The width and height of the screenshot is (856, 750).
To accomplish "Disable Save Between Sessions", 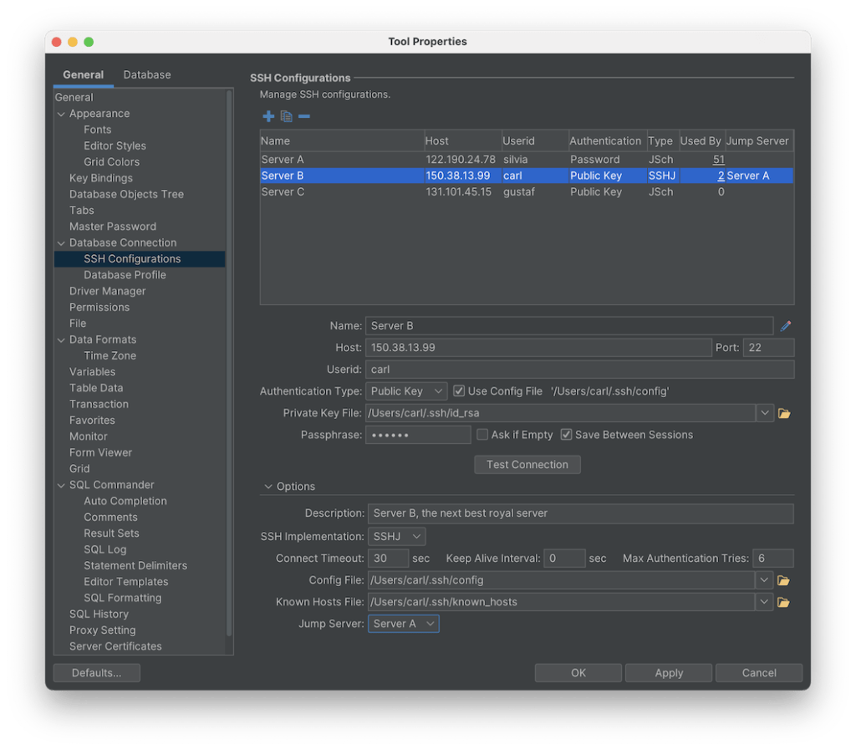I will 566,434.
